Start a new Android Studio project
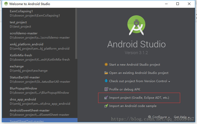197x124 pixels. (135, 65)
